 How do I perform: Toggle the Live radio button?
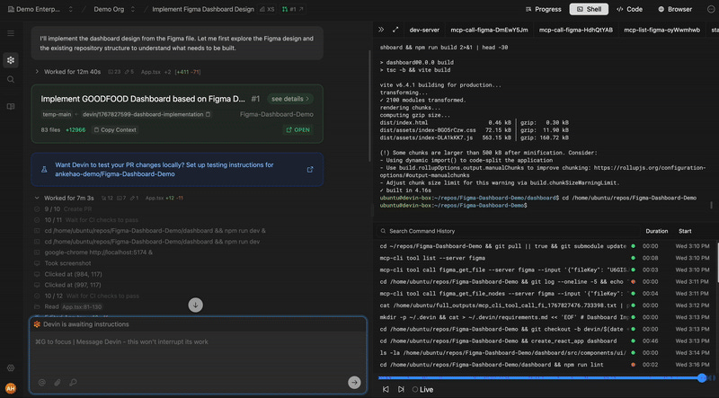[415, 389]
